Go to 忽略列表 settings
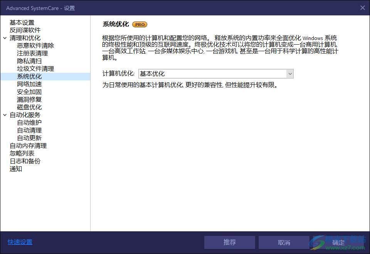Screen dimensions: 370x254 pyautogui.click(x=22, y=154)
